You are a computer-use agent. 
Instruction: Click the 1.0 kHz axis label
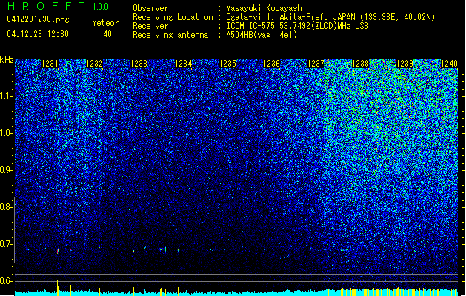click(x=7, y=133)
